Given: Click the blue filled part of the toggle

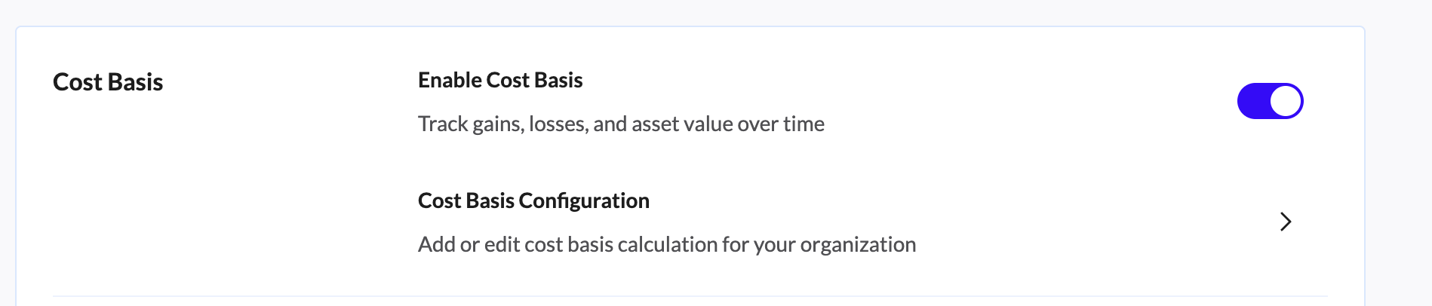Looking at the screenshot, I should (1252, 101).
